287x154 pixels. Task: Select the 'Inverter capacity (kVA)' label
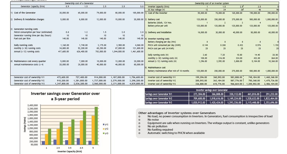[159, 7]
